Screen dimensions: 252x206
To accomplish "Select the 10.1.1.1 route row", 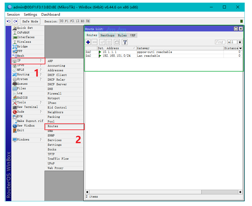I will point(163,52).
